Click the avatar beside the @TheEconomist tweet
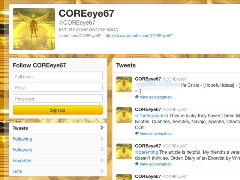The width and height of the screenshot is (240, 180). [124, 115]
